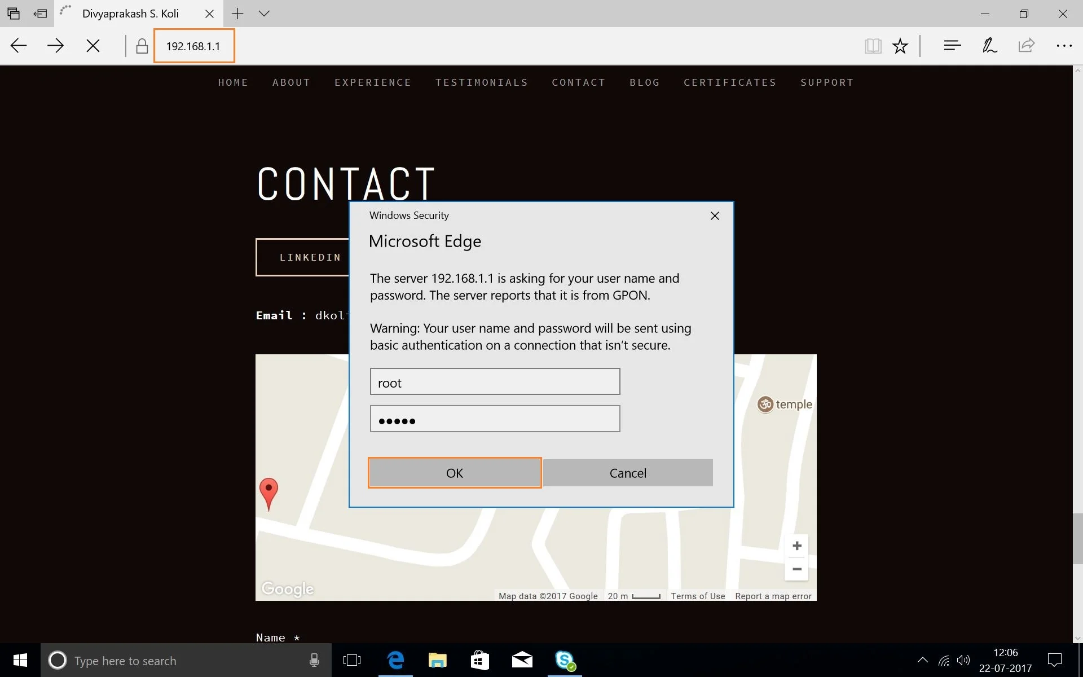Click the lock icon beside address bar
This screenshot has height=677, width=1083.
click(x=142, y=46)
